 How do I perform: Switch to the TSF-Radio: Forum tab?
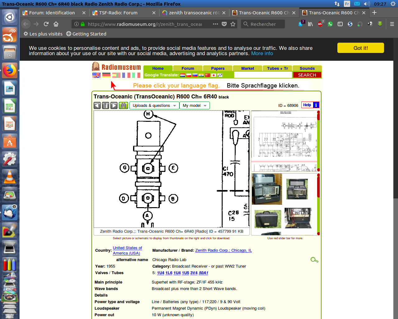(x=118, y=13)
